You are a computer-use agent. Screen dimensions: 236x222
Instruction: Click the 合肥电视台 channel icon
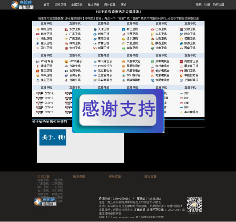pos(152,80)
